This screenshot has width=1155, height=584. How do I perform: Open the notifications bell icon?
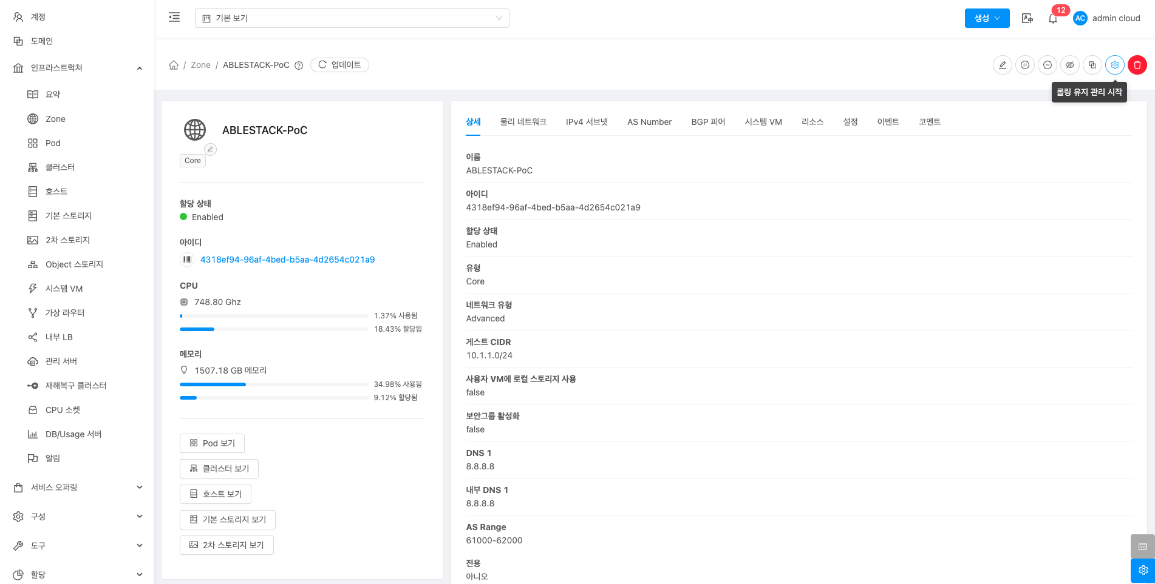tap(1053, 19)
